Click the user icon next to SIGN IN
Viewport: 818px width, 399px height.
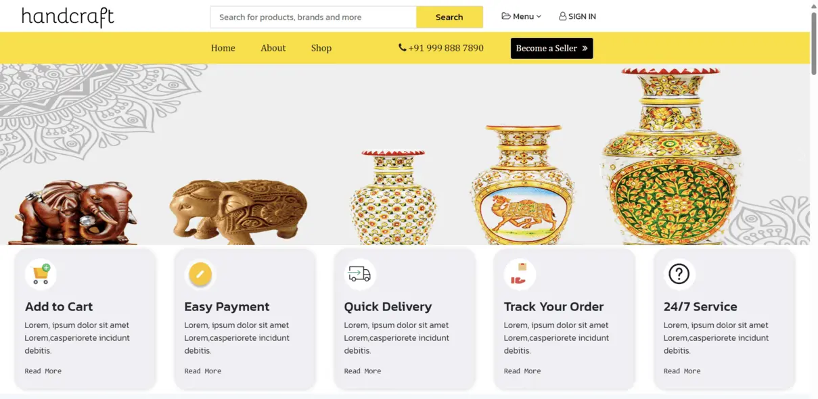562,17
